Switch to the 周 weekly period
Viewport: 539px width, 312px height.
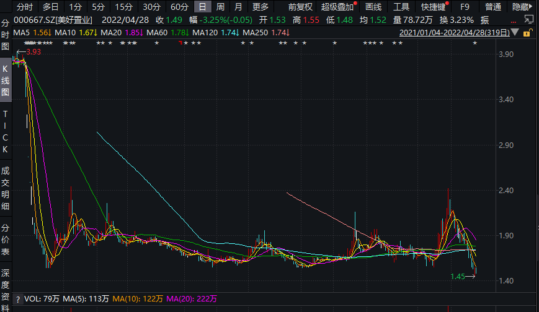[220, 7]
